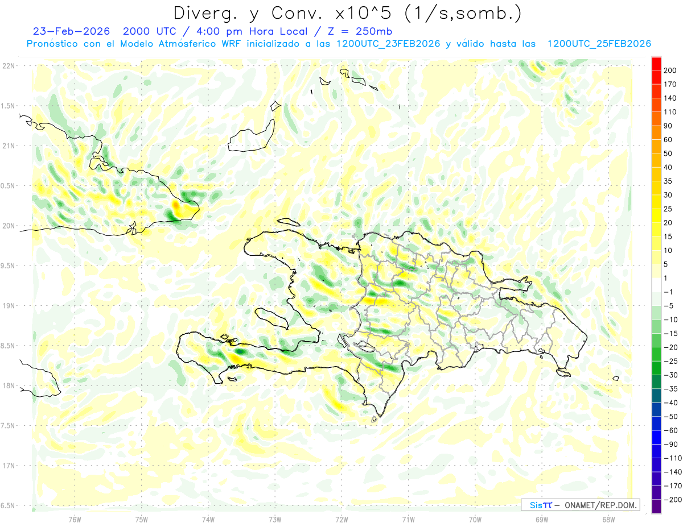Image resolution: width=683 pixels, height=527 pixels.
Task: Click the '9.5N' latitude label
Action: (x=9, y=265)
